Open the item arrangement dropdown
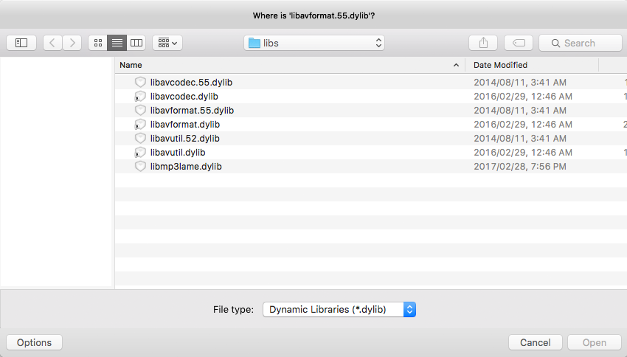Image resolution: width=627 pixels, height=357 pixels. pyautogui.click(x=167, y=43)
